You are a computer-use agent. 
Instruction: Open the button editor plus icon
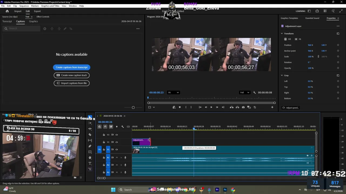272,107
